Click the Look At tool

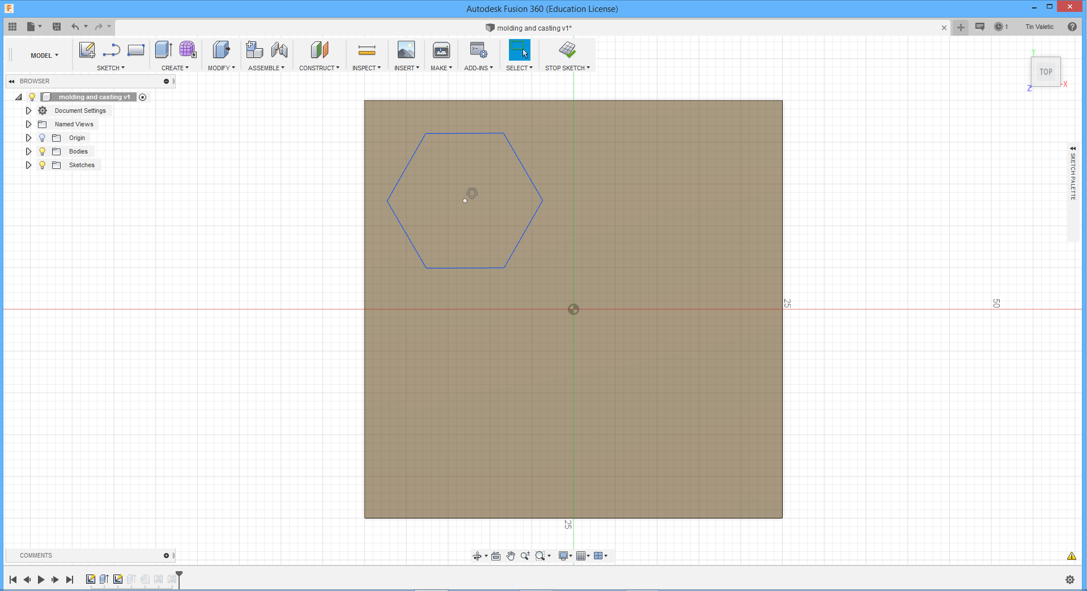496,556
